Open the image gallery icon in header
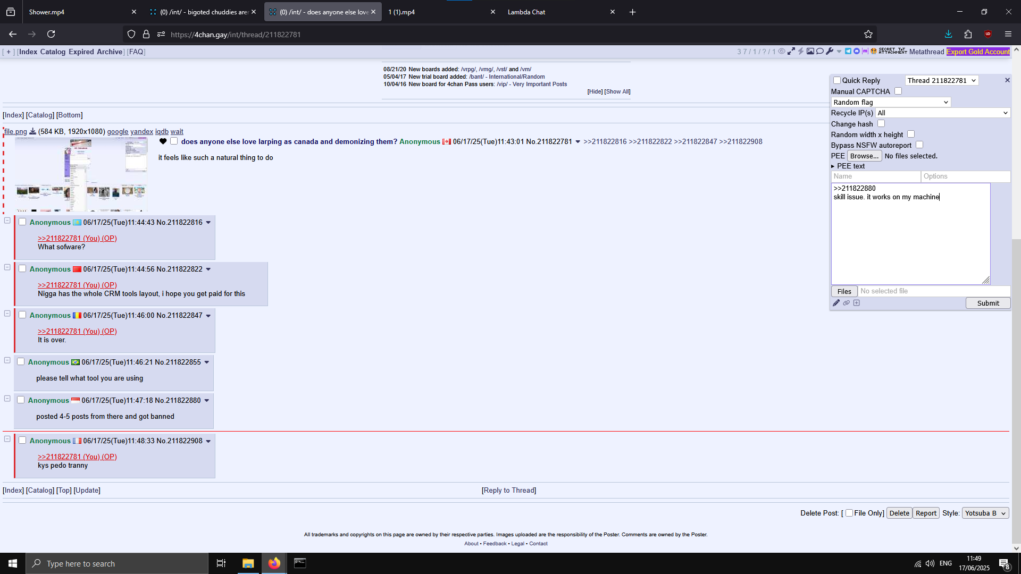 pyautogui.click(x=810, y=52)
